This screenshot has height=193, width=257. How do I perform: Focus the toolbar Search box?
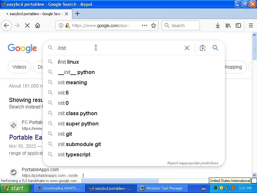pyautogui.click(x=181, y=25)
